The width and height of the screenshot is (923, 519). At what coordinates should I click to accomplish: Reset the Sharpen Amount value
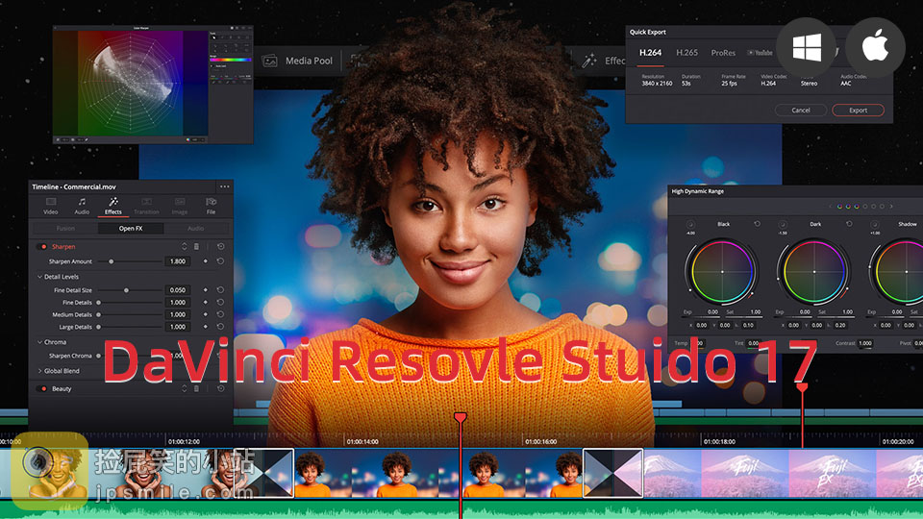[x=221, y=261]
